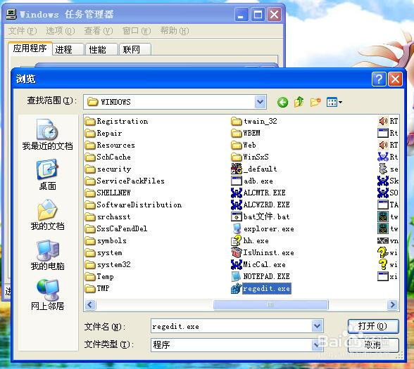The height and width of the screenshot is (369, 414).
Task: Switch to Applications (应用程序) tab
Action: [30, 48]
